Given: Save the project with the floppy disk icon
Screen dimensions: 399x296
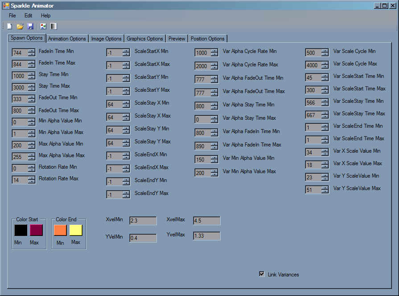Looking at the screenshot, I should click(30, 26).
